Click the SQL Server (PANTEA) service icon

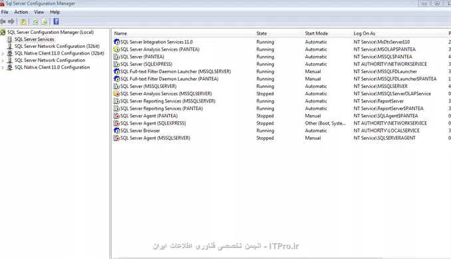point(116,57)
